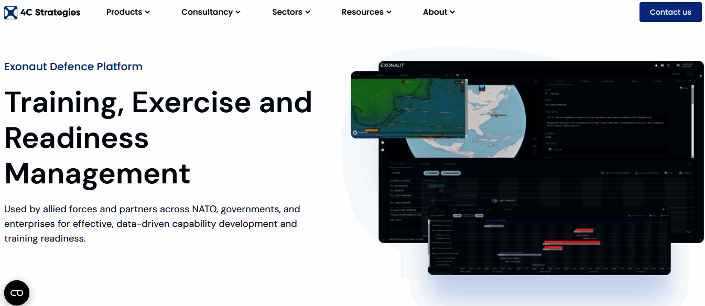Click the 'Set at current time' clock icon

click(x=636, y=173)
